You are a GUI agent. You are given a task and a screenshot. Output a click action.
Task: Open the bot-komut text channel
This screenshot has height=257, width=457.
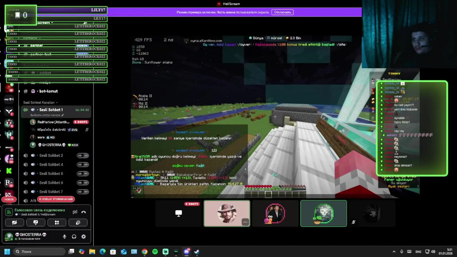tap(55, 91)
